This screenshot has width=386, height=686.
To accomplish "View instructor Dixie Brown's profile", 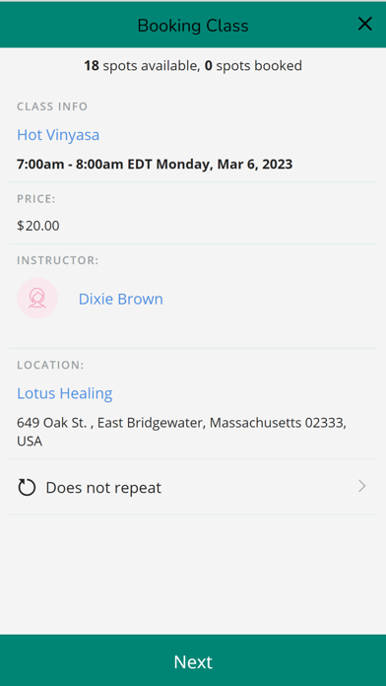I will pyautogui.click(x=121, y=299).
